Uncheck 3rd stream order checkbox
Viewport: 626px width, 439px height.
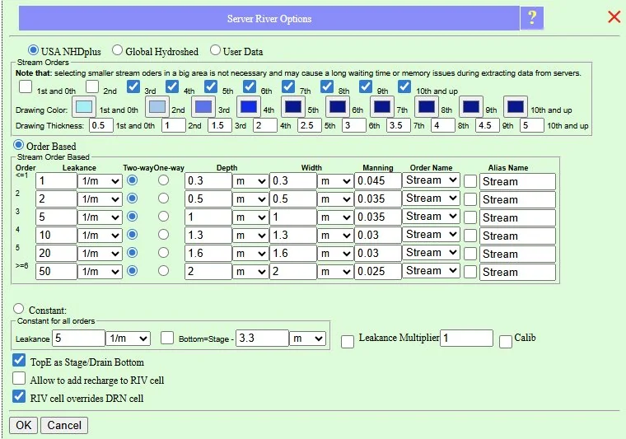133,86
